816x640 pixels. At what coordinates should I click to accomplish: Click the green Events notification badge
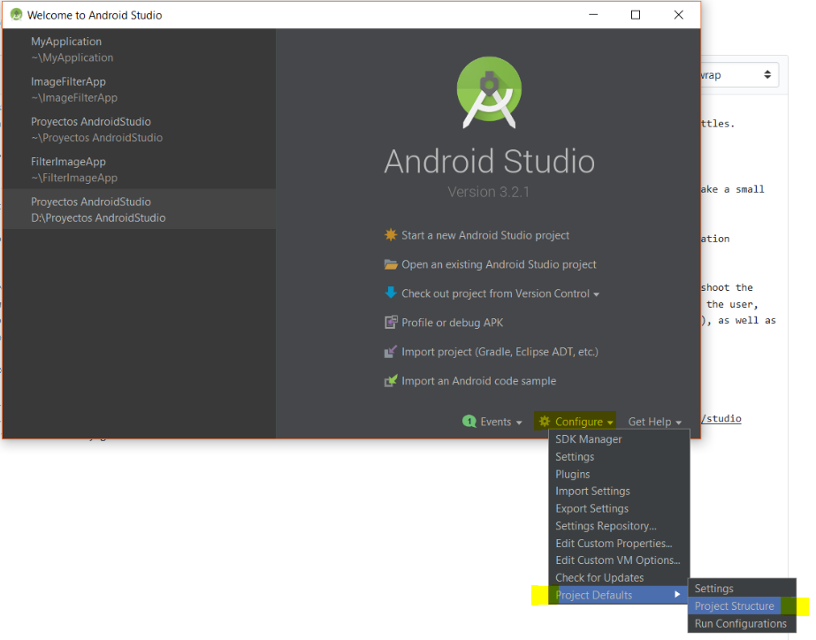(x=469, y=422)
